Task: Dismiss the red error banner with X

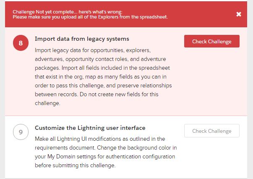Action: tap(239, 14)
